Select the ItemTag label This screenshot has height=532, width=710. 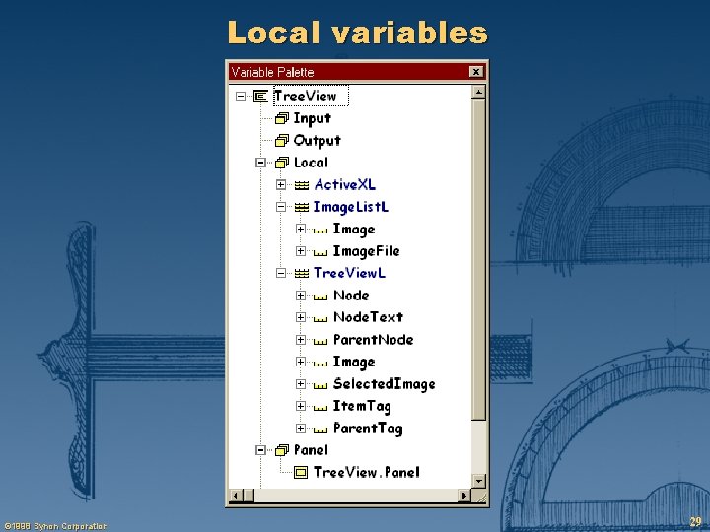pyautogui.click(x=362, y=406)
